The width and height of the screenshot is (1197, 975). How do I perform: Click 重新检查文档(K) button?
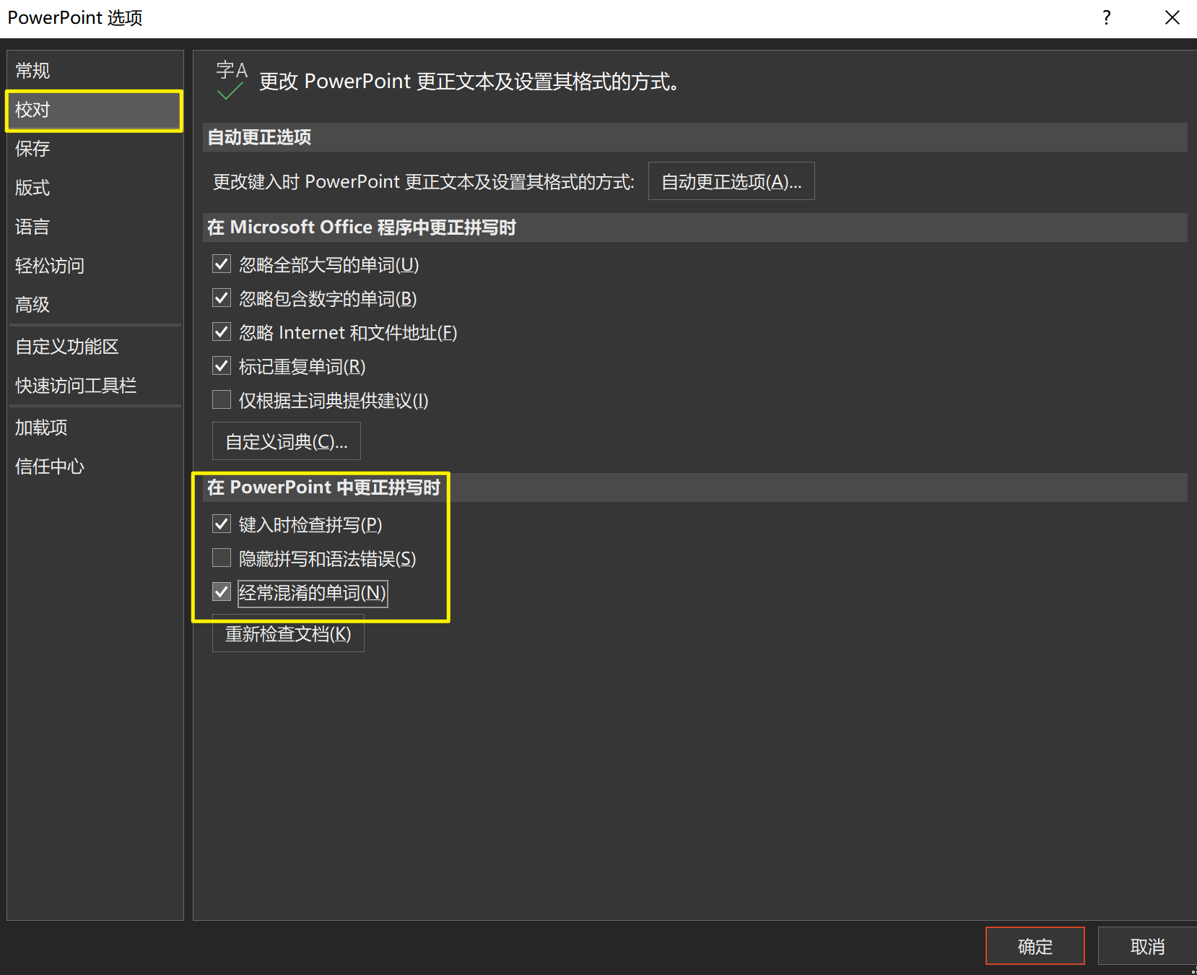click(288, 633)
